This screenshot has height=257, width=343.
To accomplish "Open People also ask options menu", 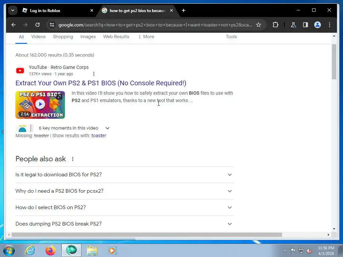I will coord(73,159).
